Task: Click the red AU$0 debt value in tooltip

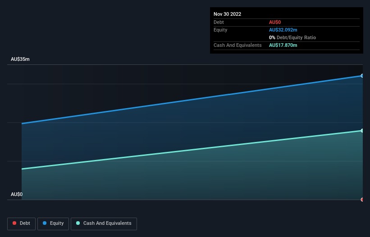Action: tap(275, 22)
